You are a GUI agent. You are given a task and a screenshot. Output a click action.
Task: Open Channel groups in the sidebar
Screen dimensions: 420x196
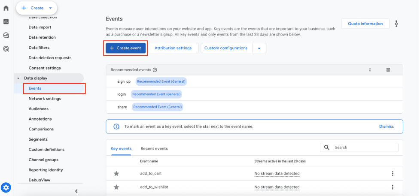pyautogui.click(x=43, y=160)
